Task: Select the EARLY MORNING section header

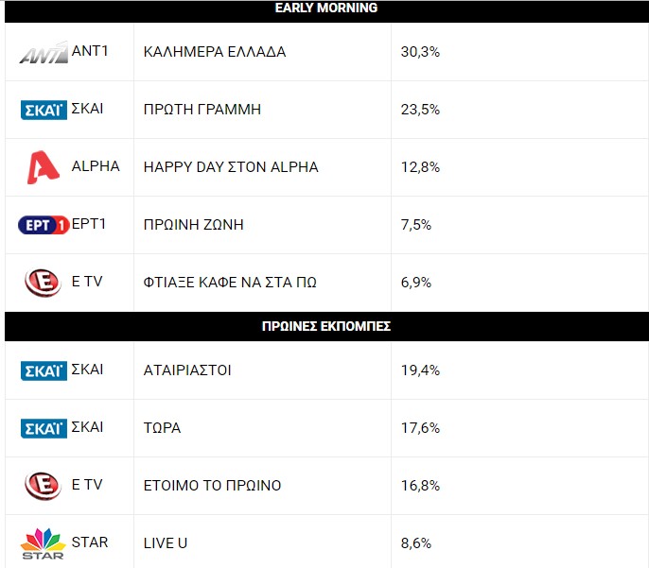Action: pyautogui.click(x=325, y=9)
